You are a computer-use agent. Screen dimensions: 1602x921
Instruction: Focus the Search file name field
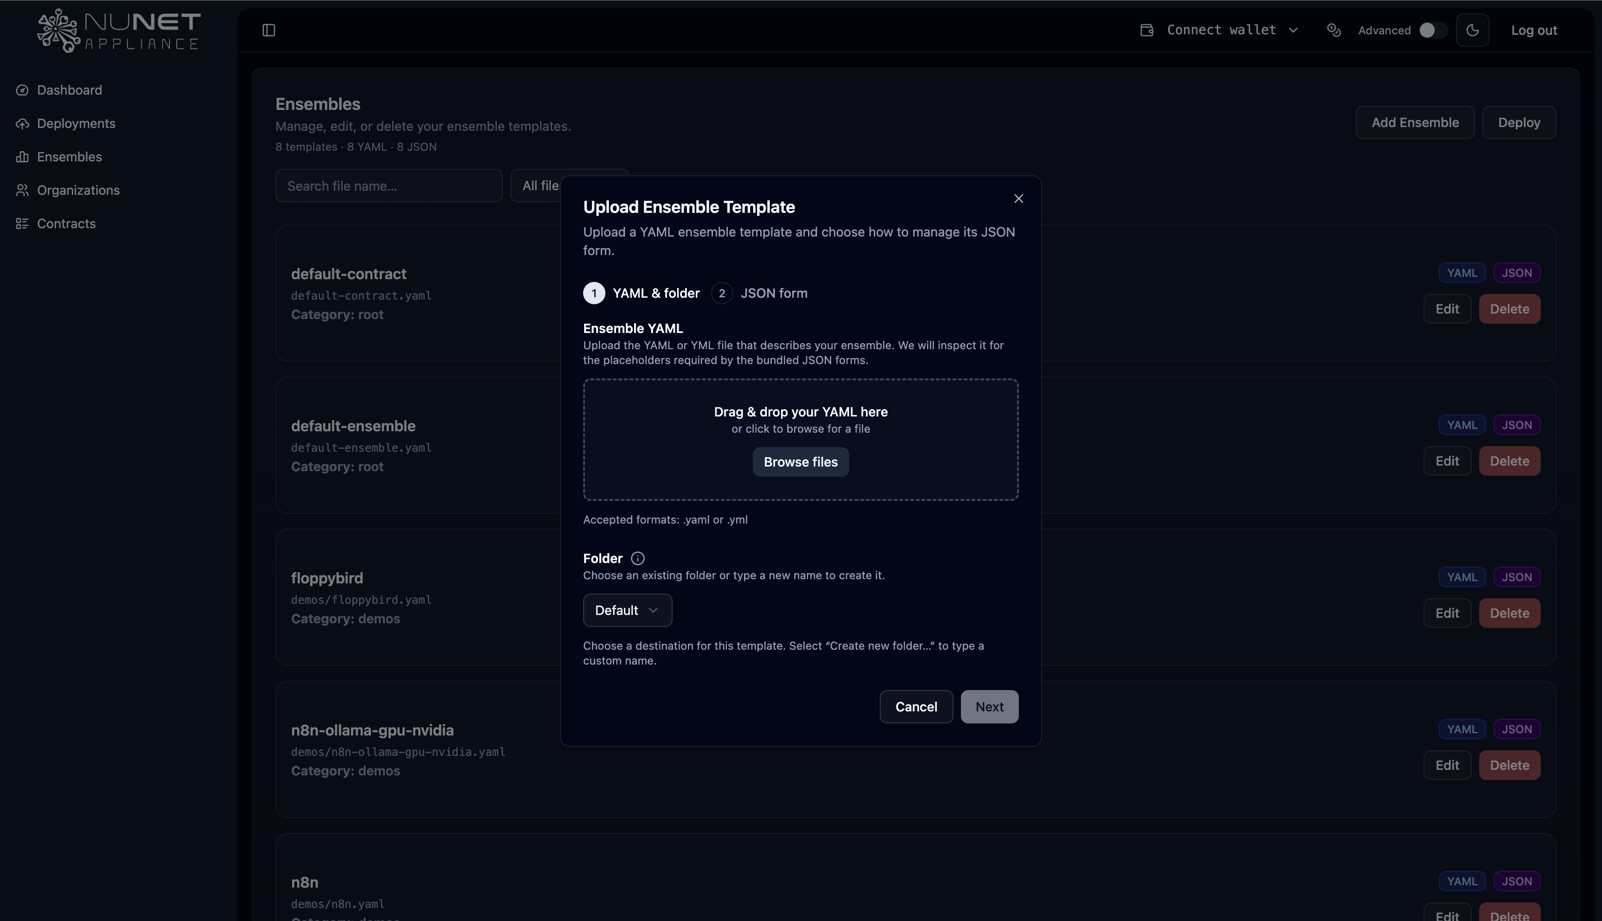click(389, 186)
